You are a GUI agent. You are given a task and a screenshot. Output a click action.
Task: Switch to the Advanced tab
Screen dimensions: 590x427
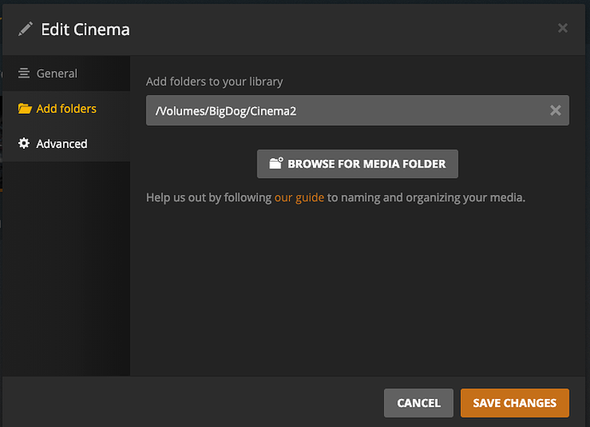[x=62, y=144]
